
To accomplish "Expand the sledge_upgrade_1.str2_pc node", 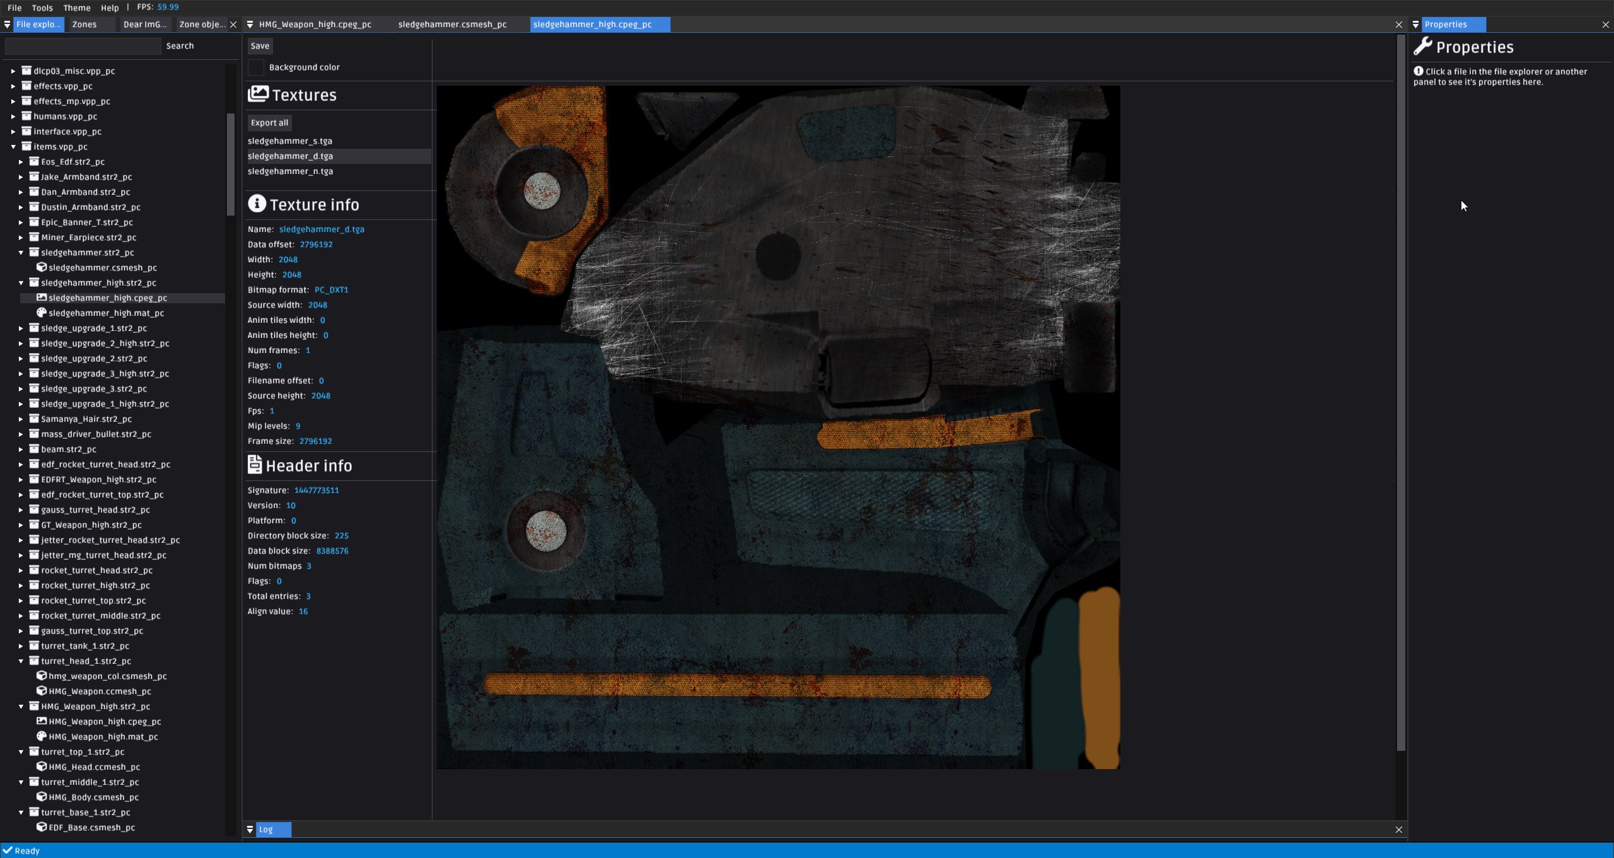I will [21, 328].
